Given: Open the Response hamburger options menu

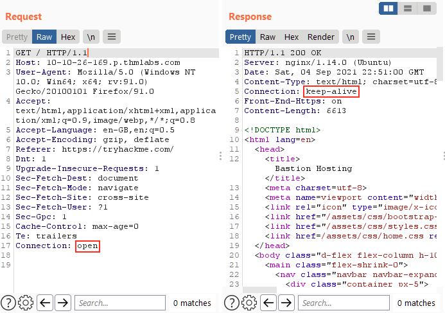Looking at the screenshot, I should [371, 37].
